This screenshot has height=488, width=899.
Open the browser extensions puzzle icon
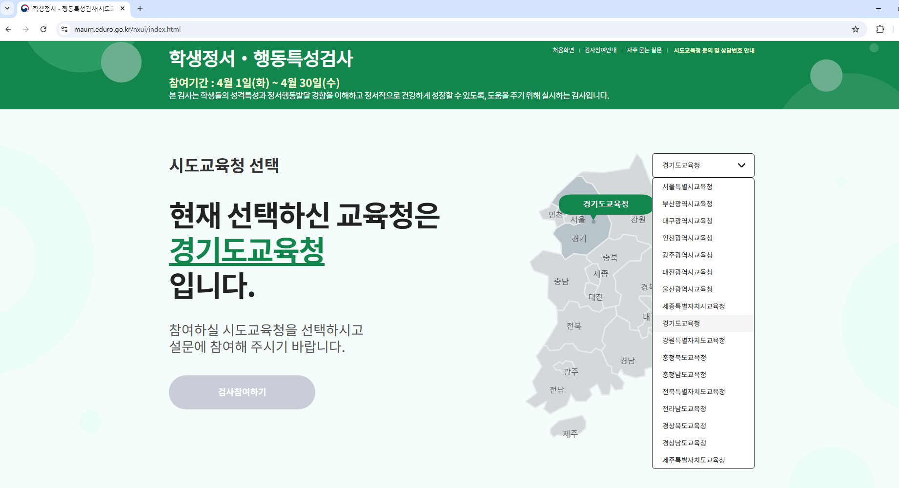pos(880,29)
